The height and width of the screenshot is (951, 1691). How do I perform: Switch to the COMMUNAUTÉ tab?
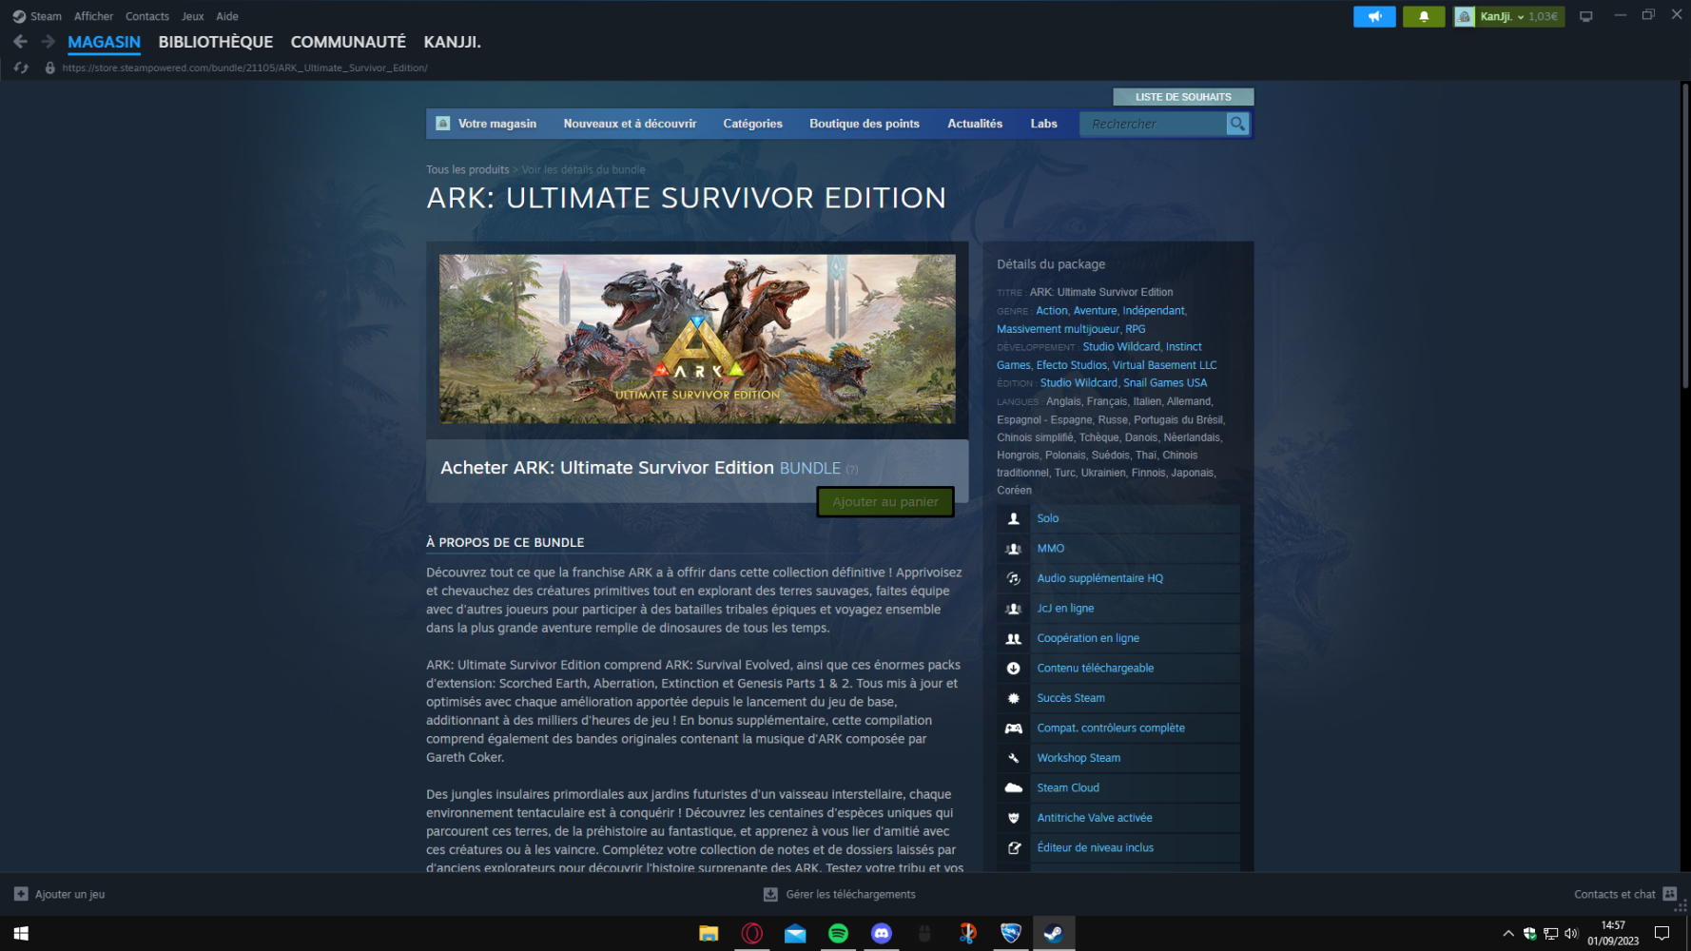pyautogui.click(x=348, y=42)
